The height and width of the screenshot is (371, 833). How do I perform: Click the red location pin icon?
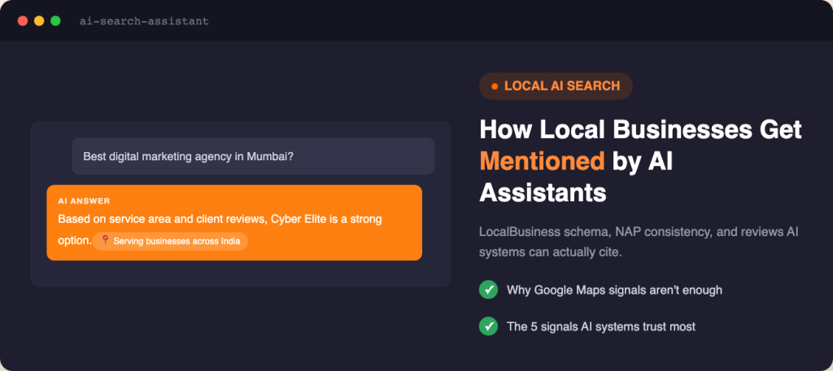point(105,241)
